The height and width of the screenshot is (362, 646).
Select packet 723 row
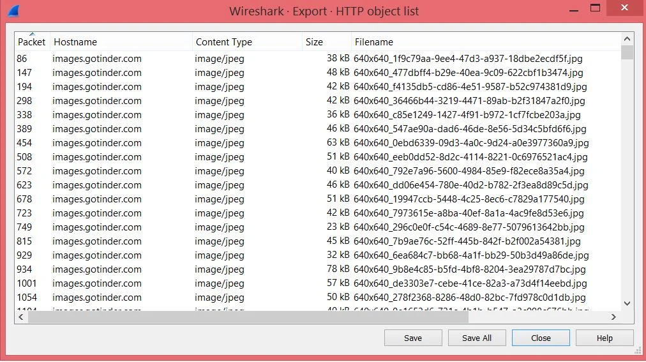coord(317,213)
